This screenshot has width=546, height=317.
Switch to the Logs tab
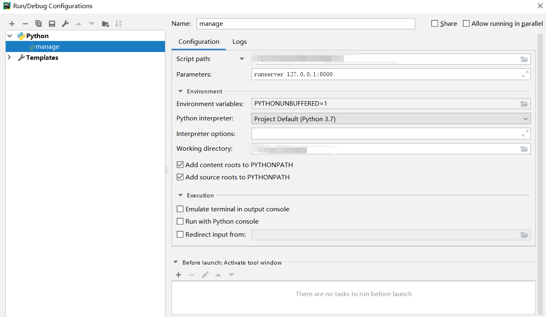click(239, 42)
